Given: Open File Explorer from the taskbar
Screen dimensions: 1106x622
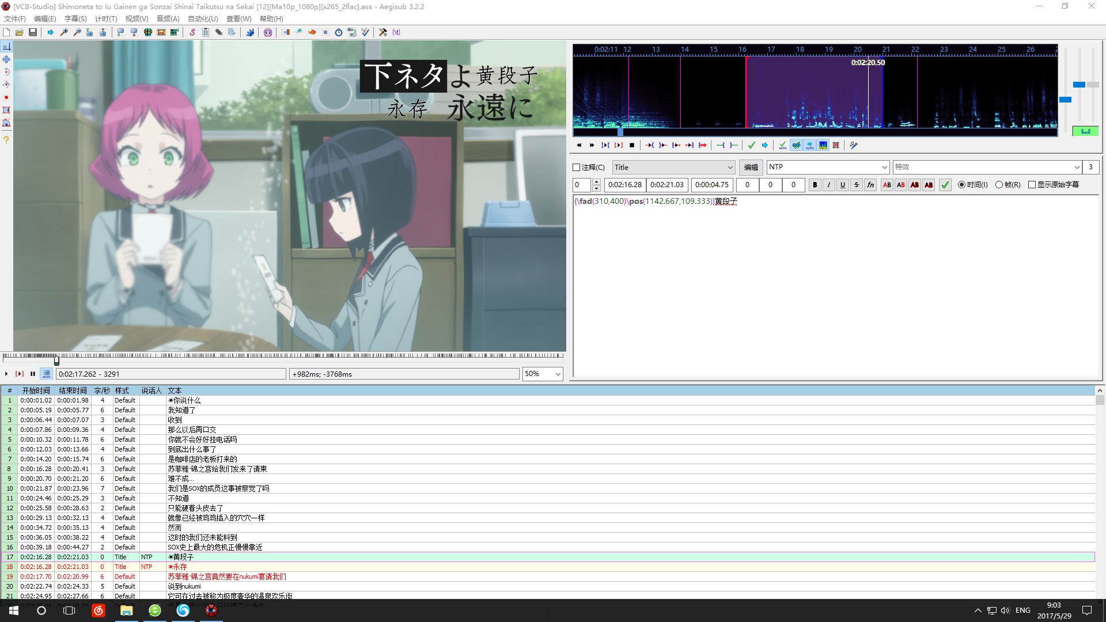Looking at the screenshot, I should tap(127, 610).
